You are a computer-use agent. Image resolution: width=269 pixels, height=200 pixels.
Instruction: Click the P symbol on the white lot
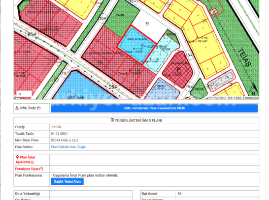click(147, 23)
